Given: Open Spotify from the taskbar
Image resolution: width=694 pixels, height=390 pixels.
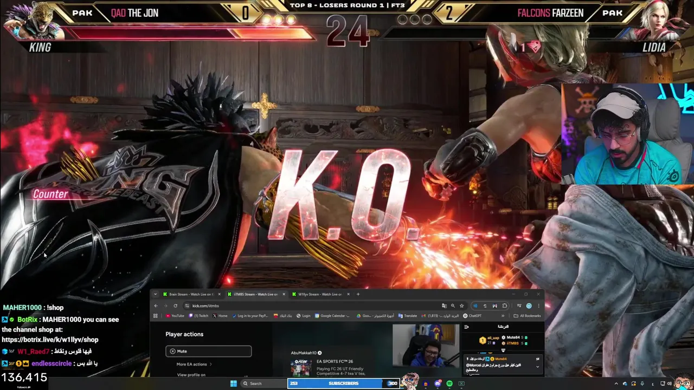Looking at the screenshot, I should 449,383.
